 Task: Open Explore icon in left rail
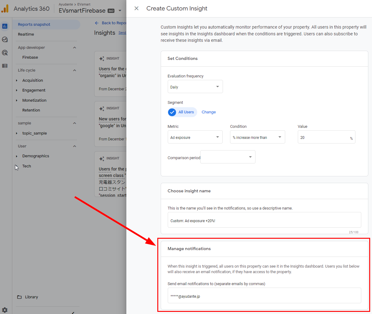pyautogui.click(x=5, y=39)
